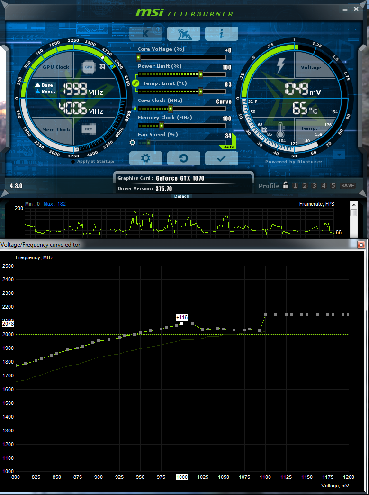Screen dimensions: 369x495
Task: Open fan settings gear next to Fan Speed
Action: pos(133,142)
